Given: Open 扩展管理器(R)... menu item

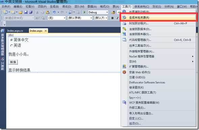Looking at the screenshot, I should click(159, 67).
